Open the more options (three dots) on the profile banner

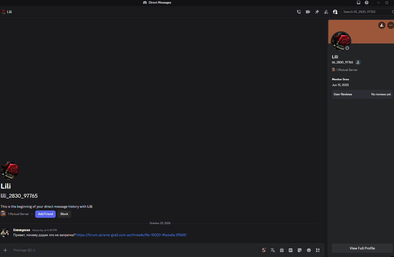pos(390,25)
